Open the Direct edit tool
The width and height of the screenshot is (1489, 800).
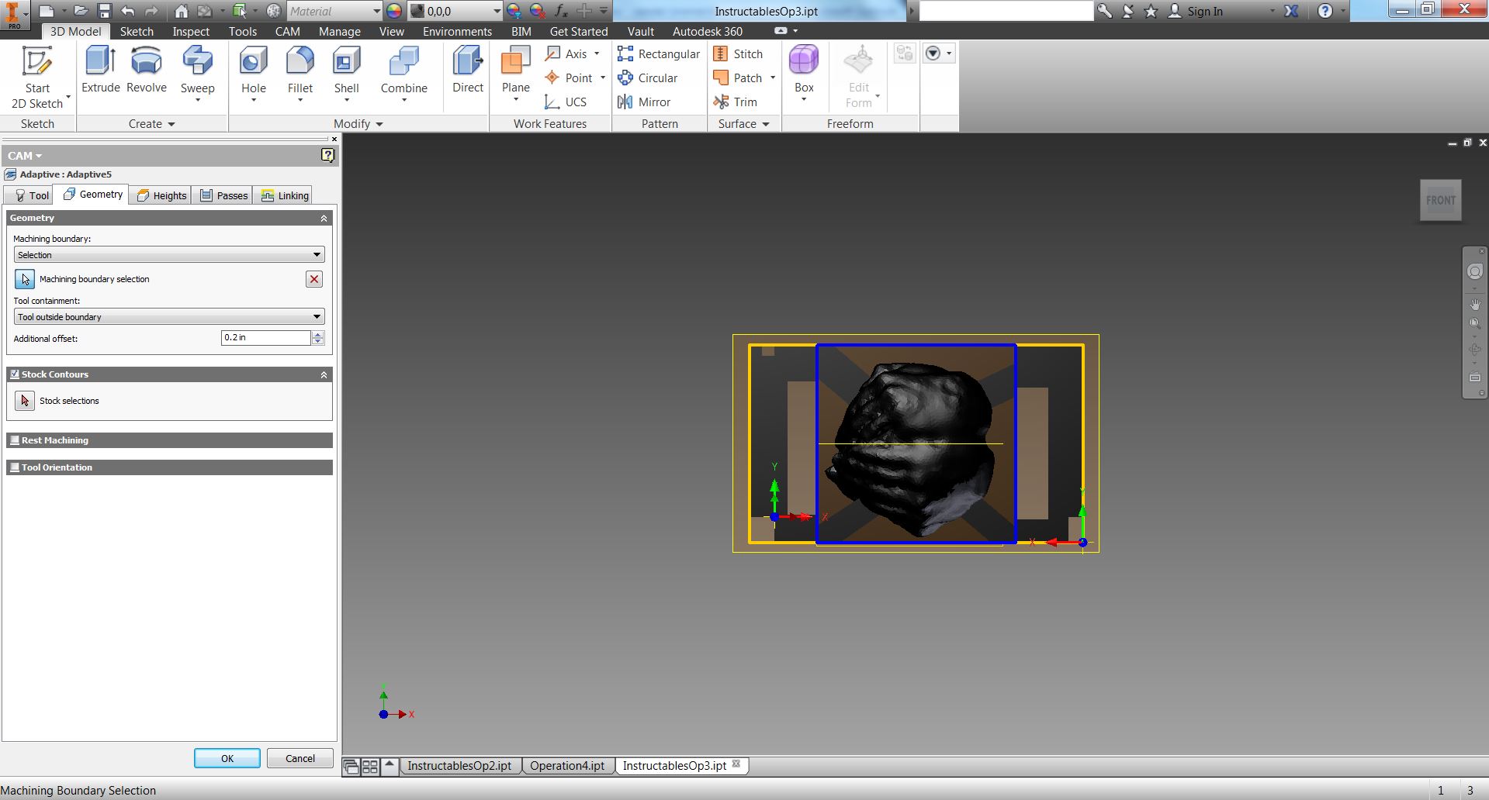point(468,70)
